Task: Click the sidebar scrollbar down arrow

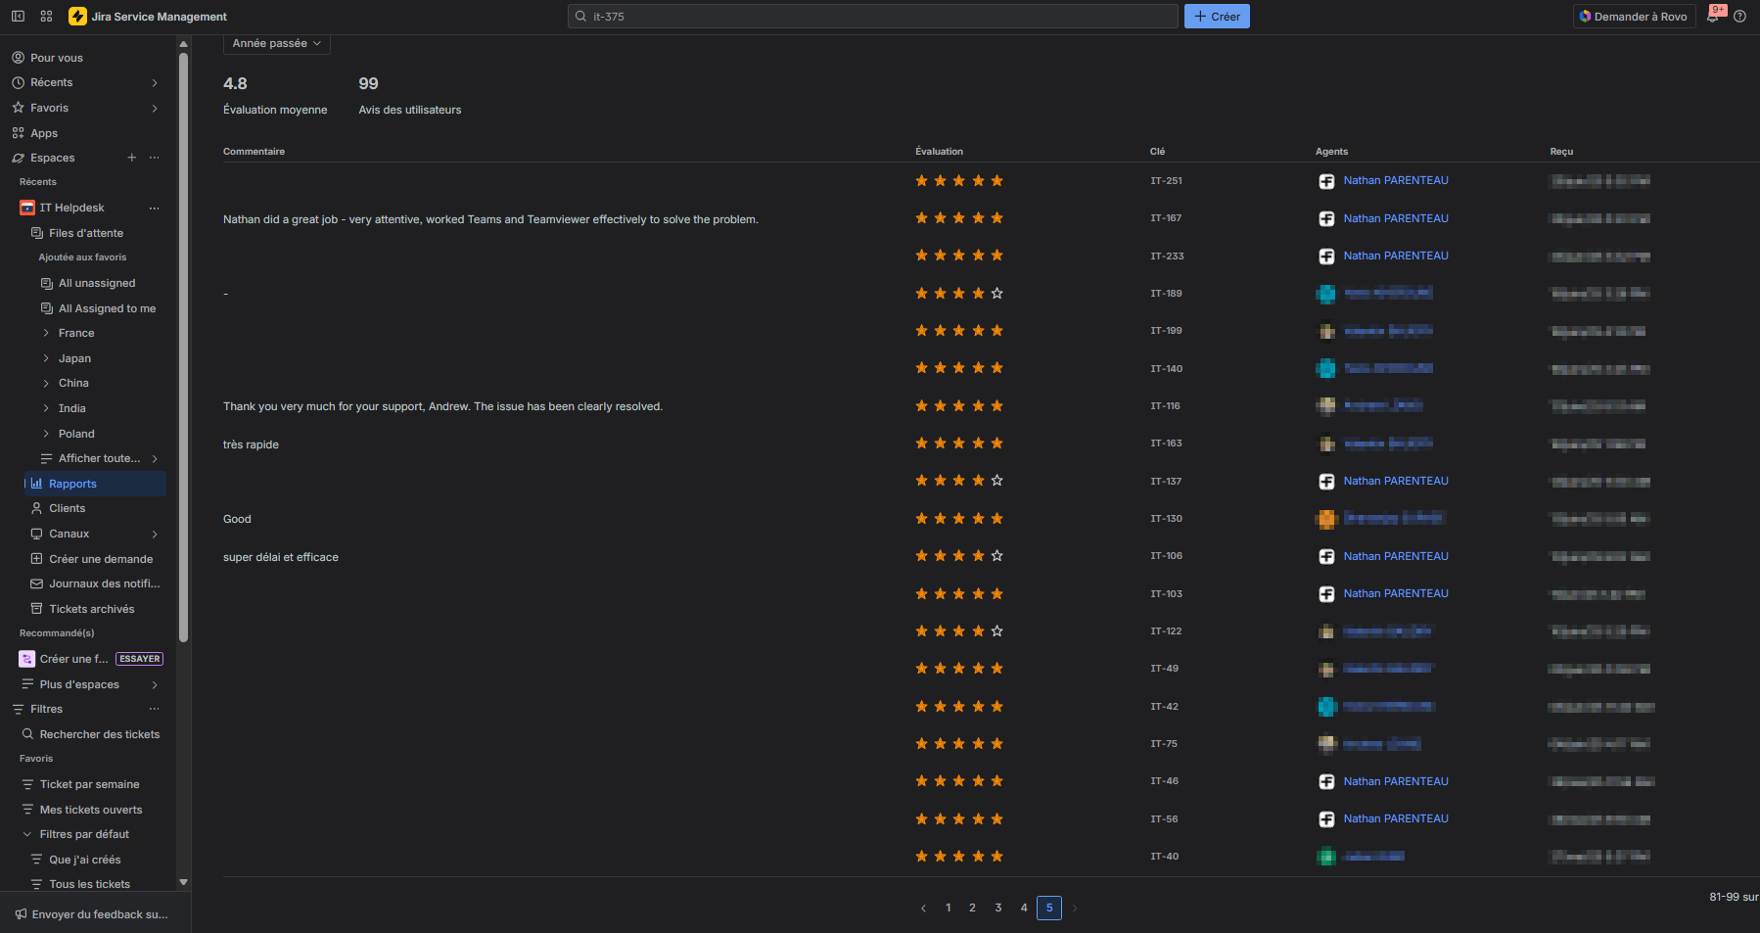Action: (x=183, y=882)
